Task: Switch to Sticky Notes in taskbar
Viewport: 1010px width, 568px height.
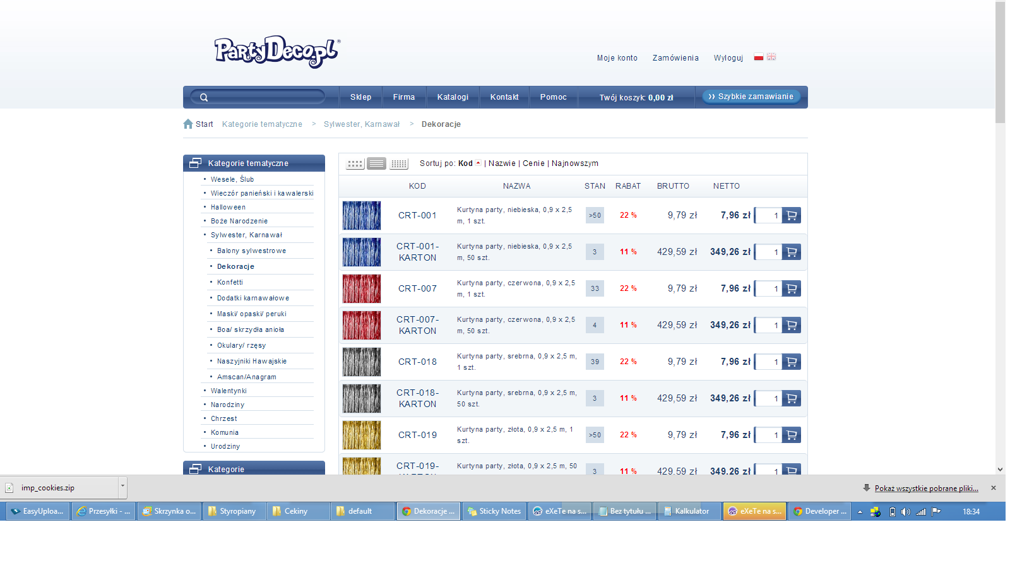Action: pos(494,511)
